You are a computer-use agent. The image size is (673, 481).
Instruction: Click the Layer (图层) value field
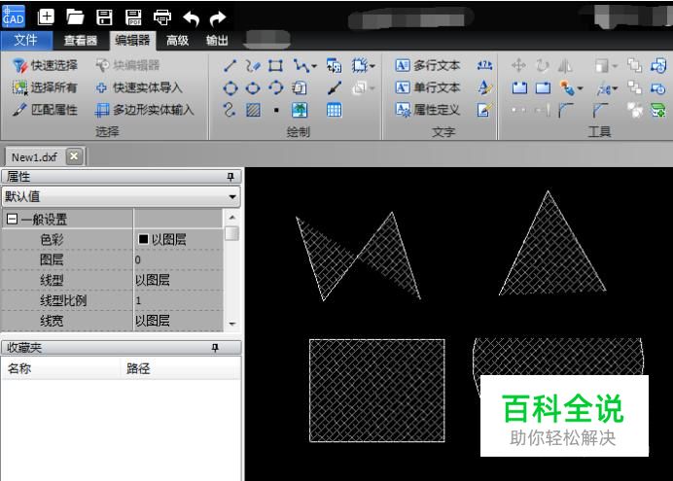tap(178, 259)
